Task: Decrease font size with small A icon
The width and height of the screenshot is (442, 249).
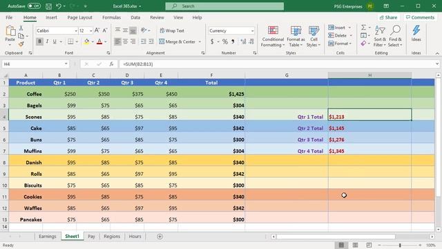Action: point(104,30)
